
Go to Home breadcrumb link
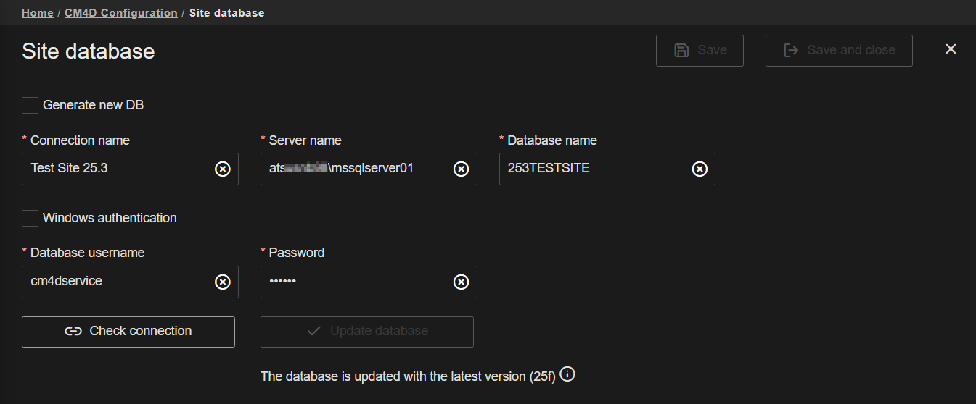click(x=37, y=13)
